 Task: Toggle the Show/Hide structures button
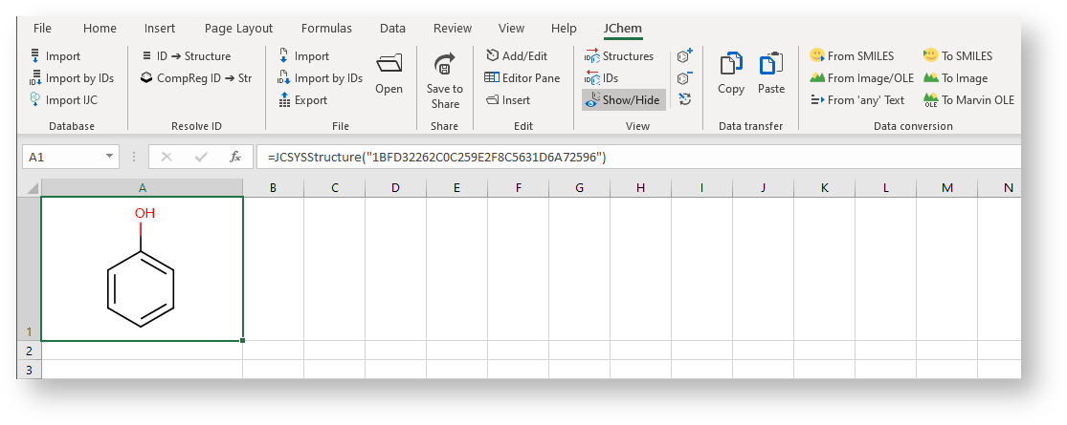(624, 99)
